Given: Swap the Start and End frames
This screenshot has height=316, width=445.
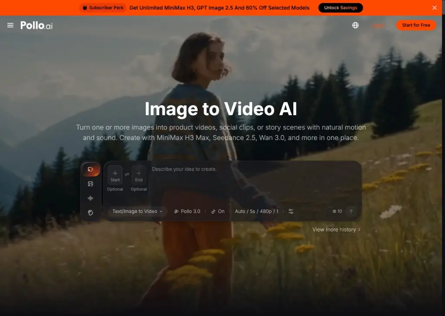Looking at the screenshot, I should click(127, 174).
